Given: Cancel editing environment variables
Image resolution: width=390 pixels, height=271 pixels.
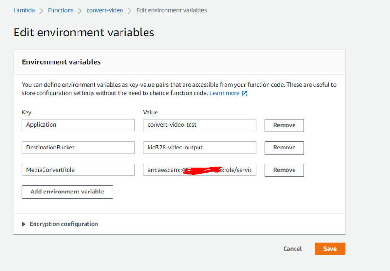Looking at the screenshot, I should click(x=292, y=249).
